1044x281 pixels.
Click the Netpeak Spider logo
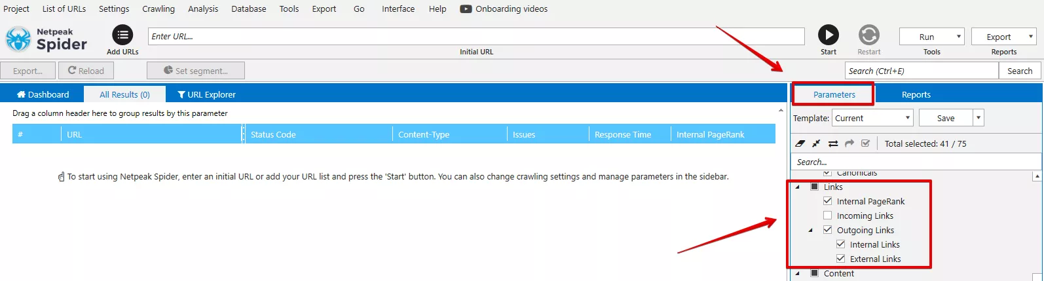click(47, 39)
